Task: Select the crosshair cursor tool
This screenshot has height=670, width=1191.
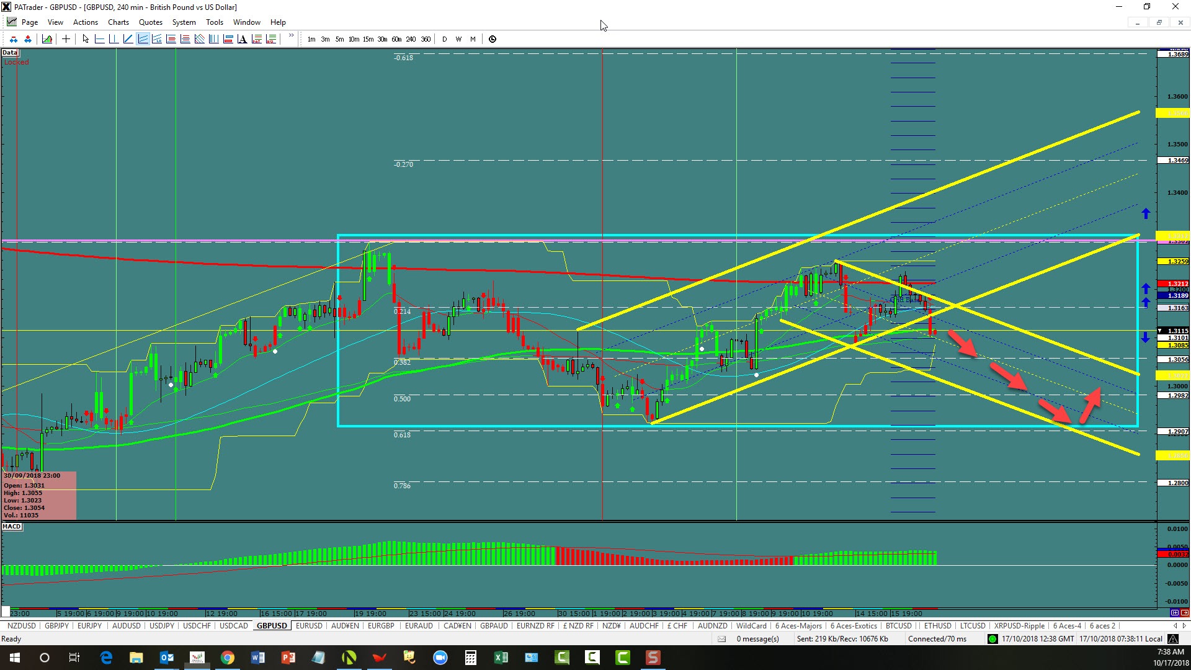Action: click(66, 39)
